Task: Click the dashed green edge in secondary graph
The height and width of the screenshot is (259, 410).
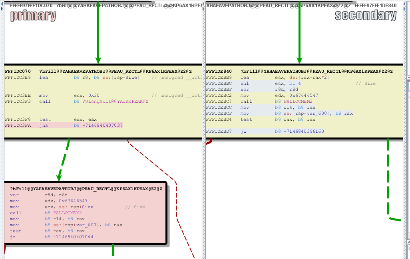Action: point(388,180)
